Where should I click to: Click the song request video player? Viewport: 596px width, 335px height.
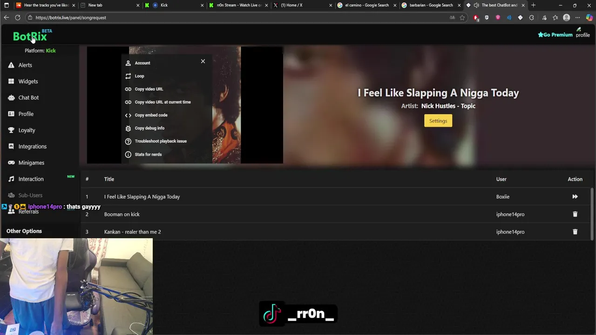pos(185,105)
